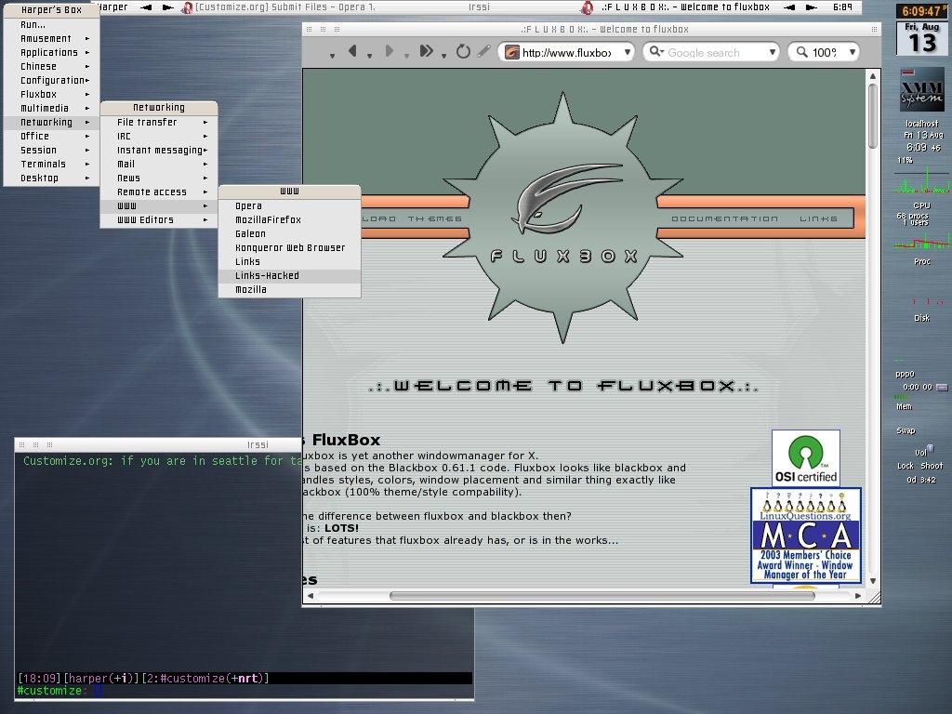
Task: Switch to Customize.org Submit Files toolbar entry
Action: [284, 7]
